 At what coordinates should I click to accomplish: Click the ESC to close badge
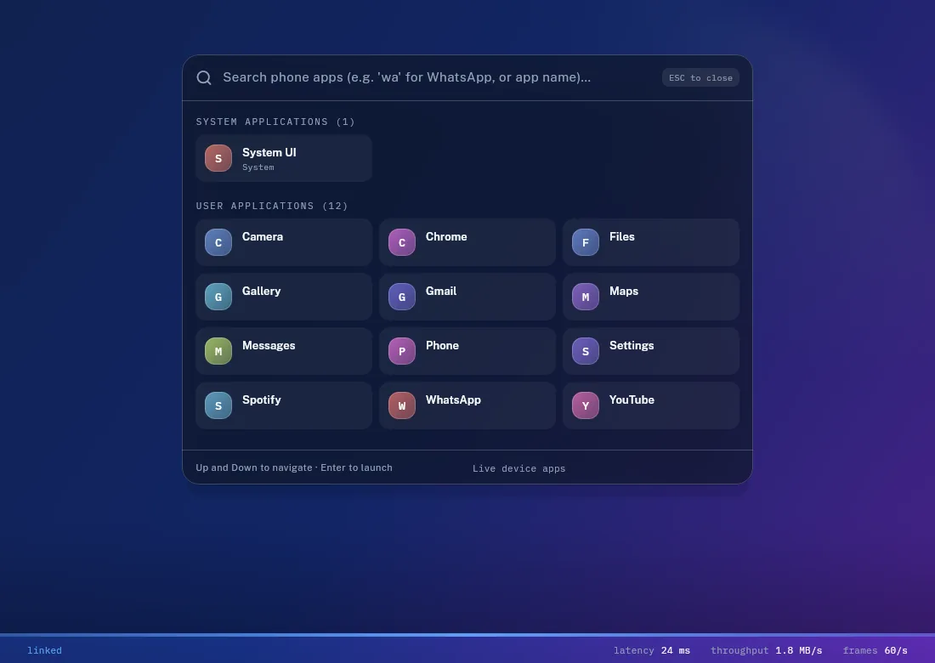click(x=700, y=77)
